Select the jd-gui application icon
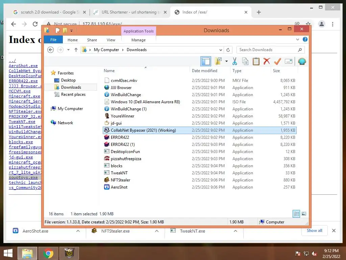 point(107,123)
